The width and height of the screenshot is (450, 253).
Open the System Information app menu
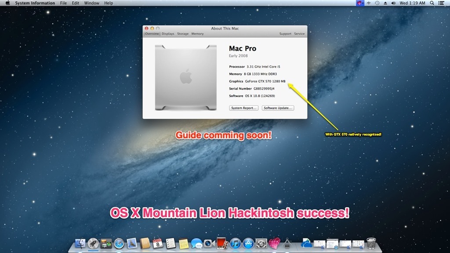[35, 3]
